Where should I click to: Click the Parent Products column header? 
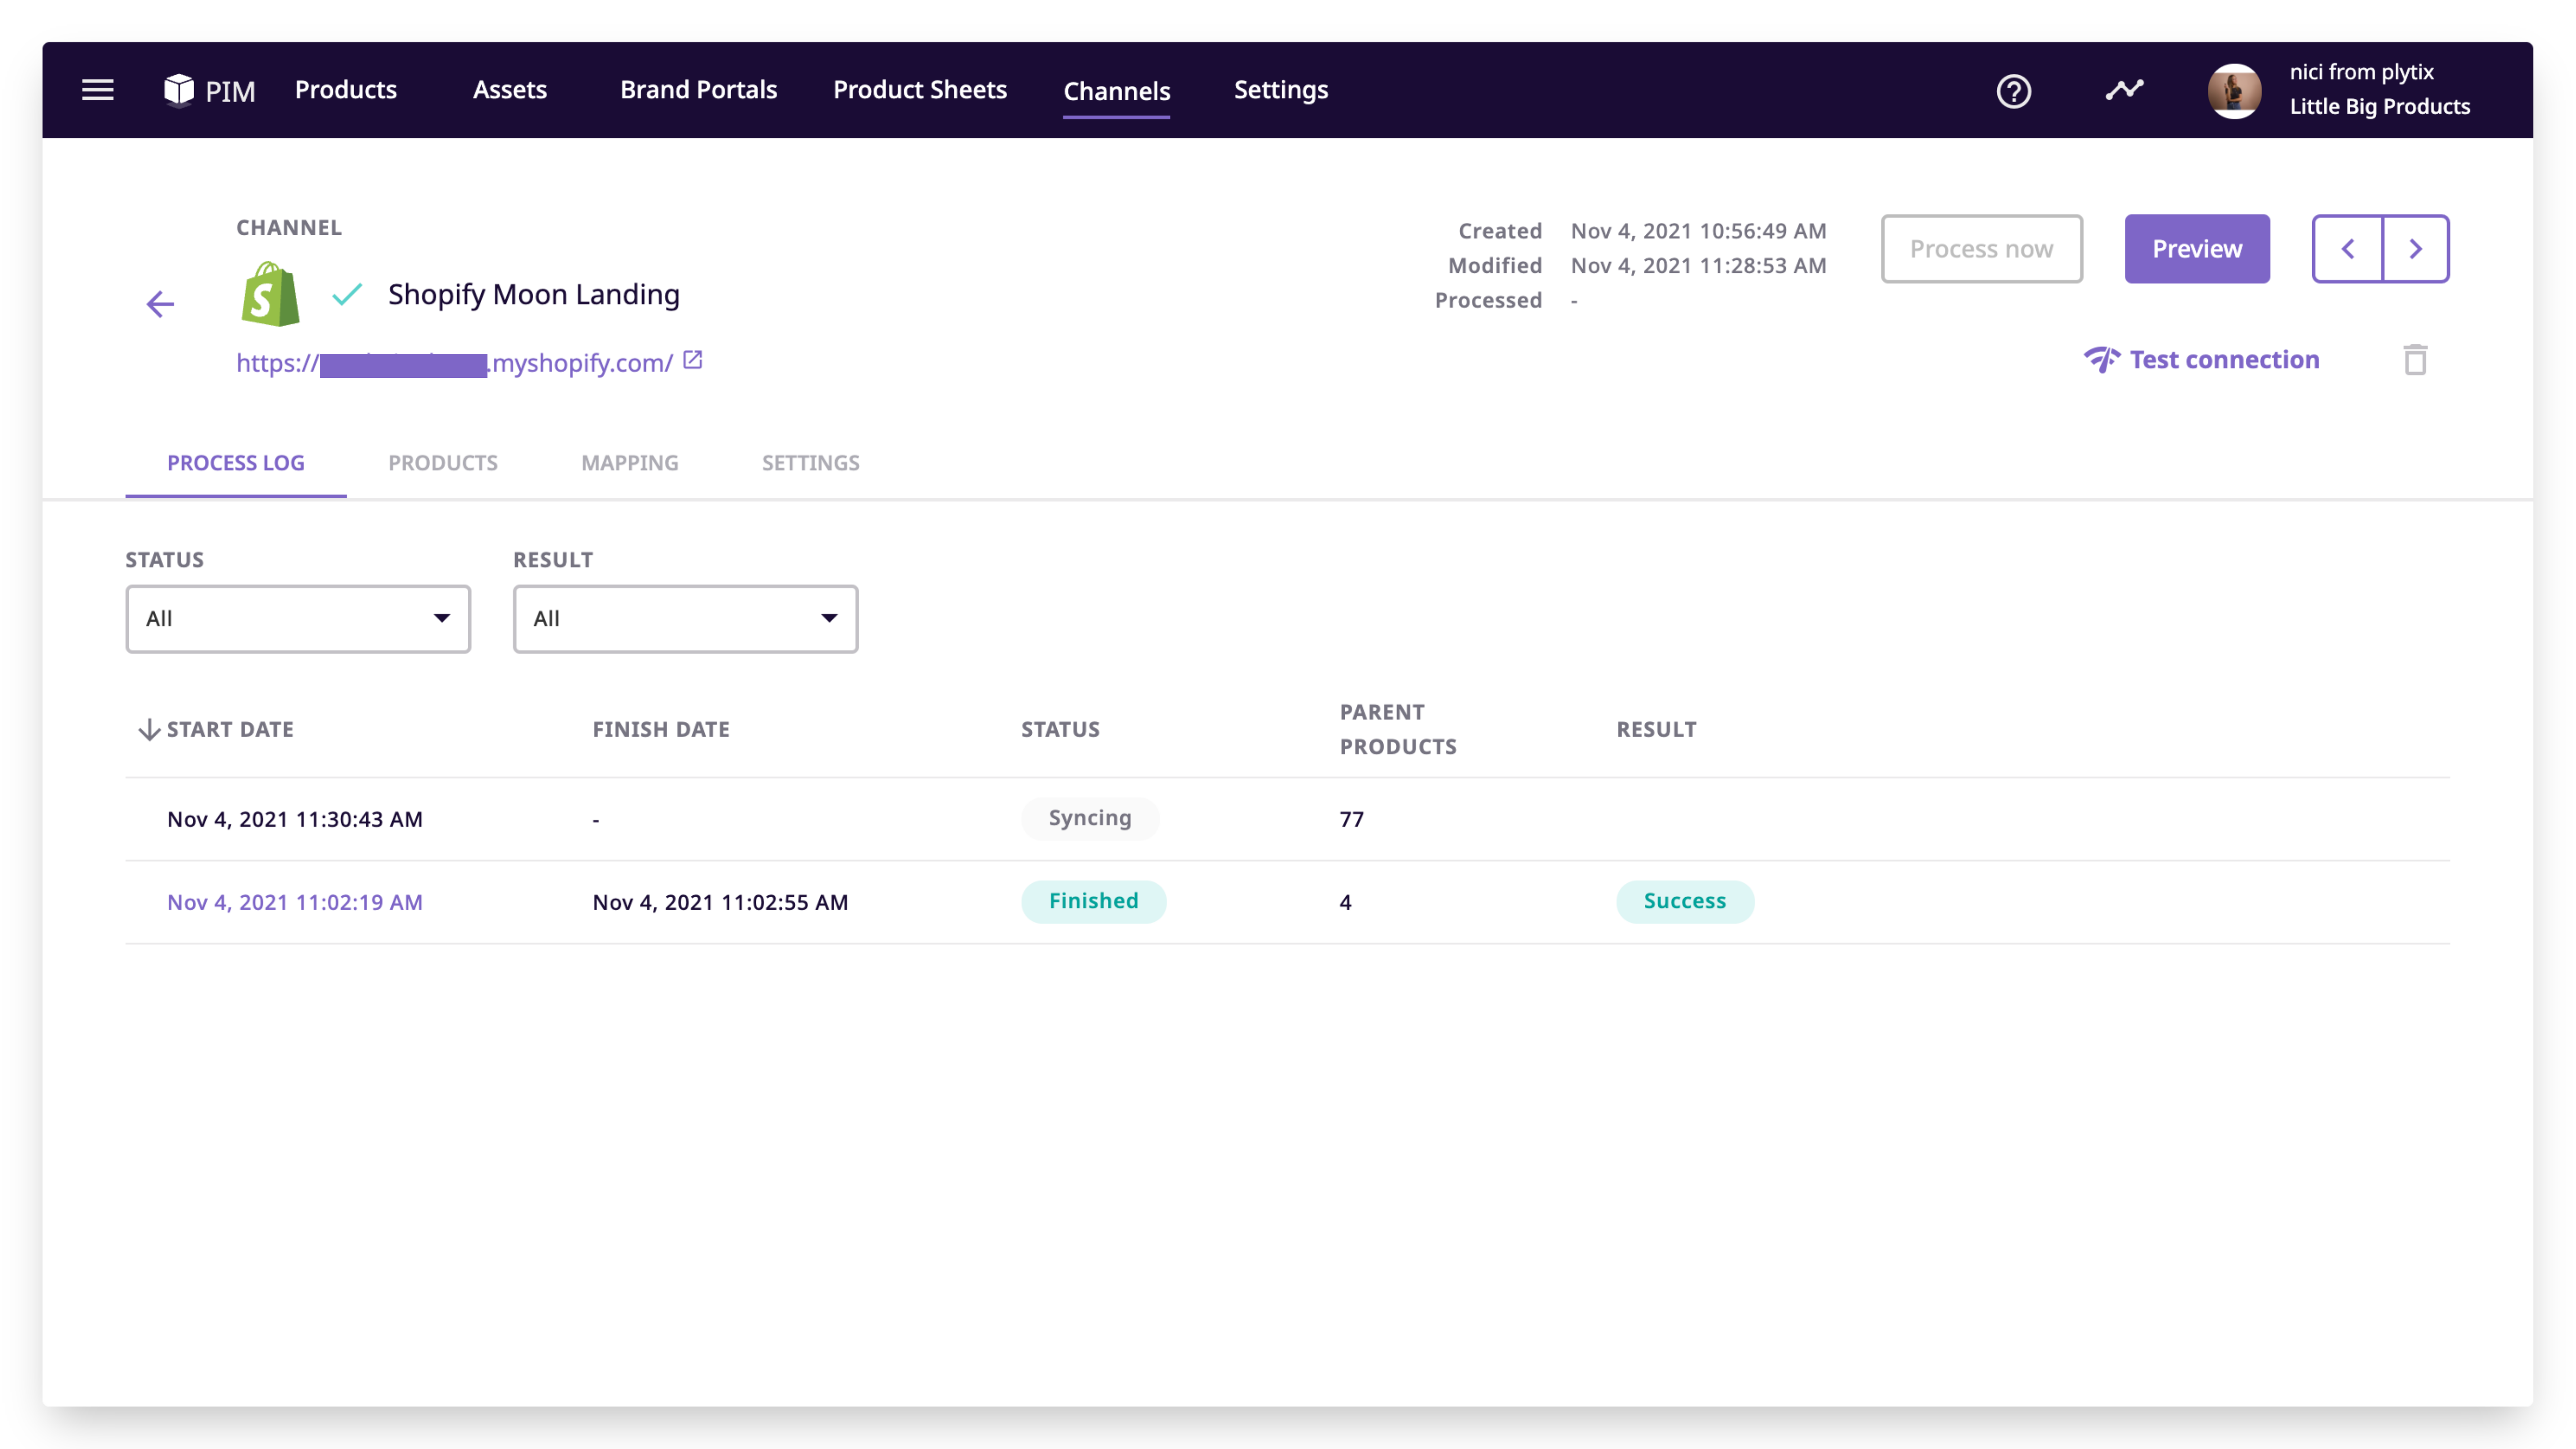(1398, 729)
